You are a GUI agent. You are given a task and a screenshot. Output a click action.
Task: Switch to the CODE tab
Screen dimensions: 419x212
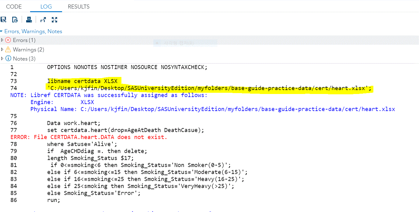click(14, 6)
